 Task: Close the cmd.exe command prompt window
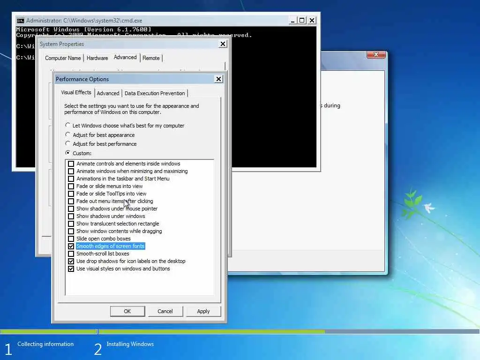point(312,21)
